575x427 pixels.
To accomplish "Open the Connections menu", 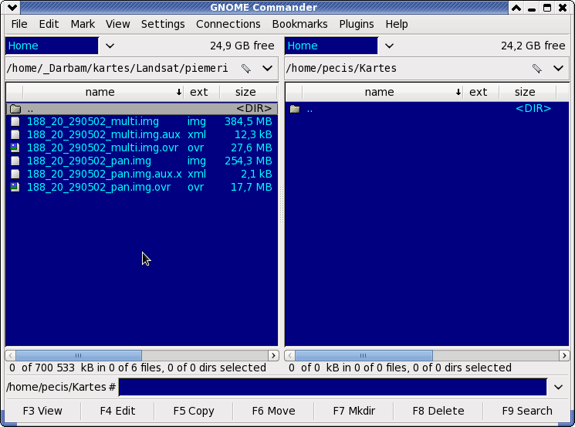I will (x=228, y=24).
